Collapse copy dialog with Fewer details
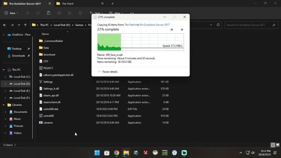281x158 pixels. point(108,72)
